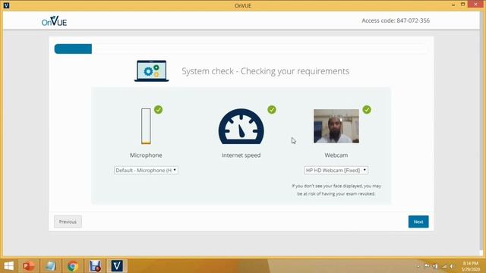Click the microphone level meter

[x=146, y=126]
